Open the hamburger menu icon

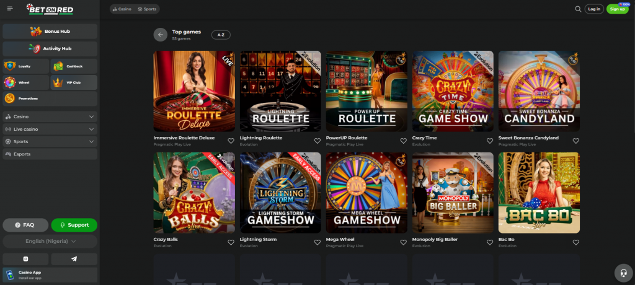10,9
